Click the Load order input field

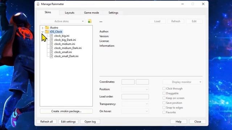point(135,96)
